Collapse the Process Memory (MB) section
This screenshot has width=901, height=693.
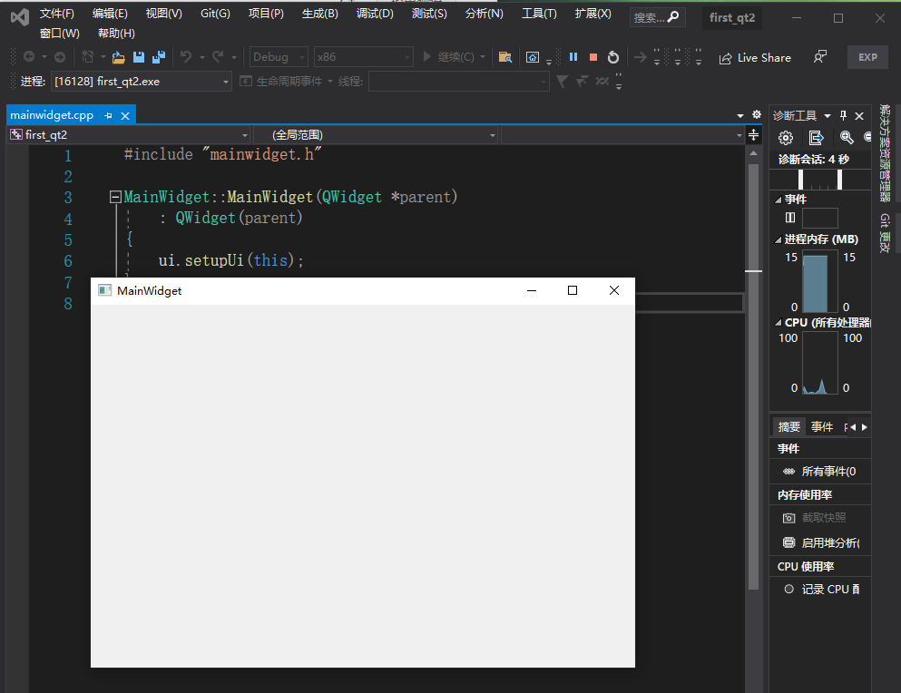point(778,239)
